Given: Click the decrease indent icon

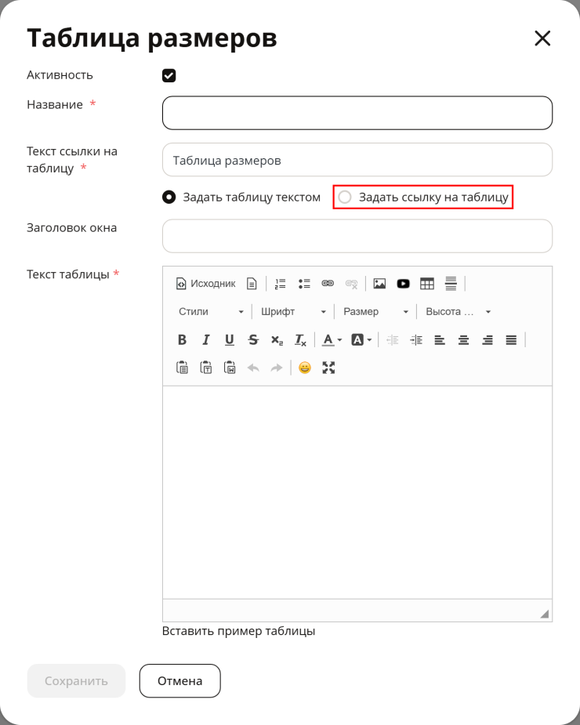Looking at the screenshot, I should click(392, 340).
